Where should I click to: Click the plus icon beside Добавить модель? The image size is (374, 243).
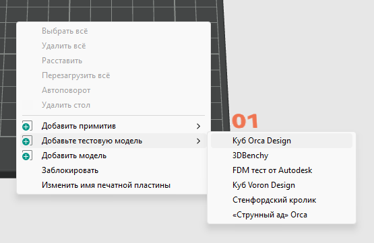[27, 155]
